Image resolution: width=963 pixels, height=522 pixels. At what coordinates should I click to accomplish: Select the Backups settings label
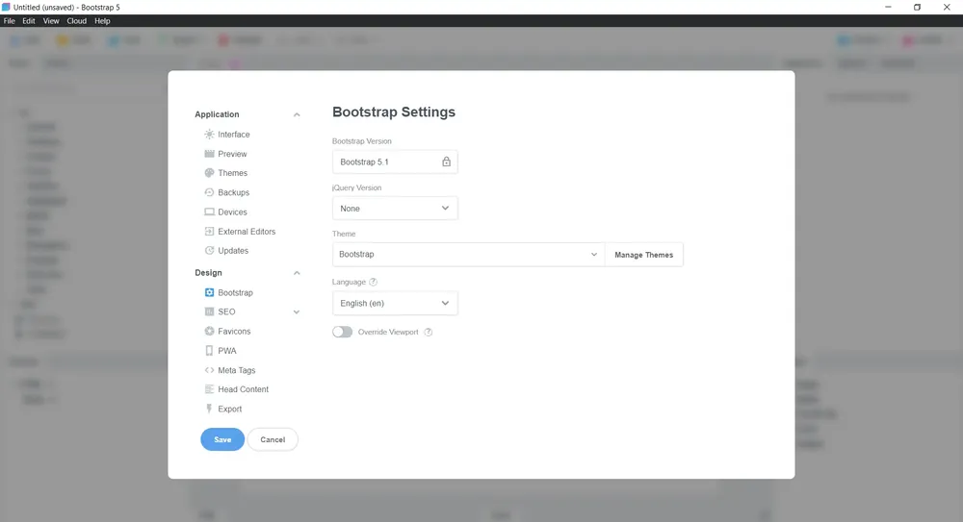pyautogui.click(x=233, y=192)
